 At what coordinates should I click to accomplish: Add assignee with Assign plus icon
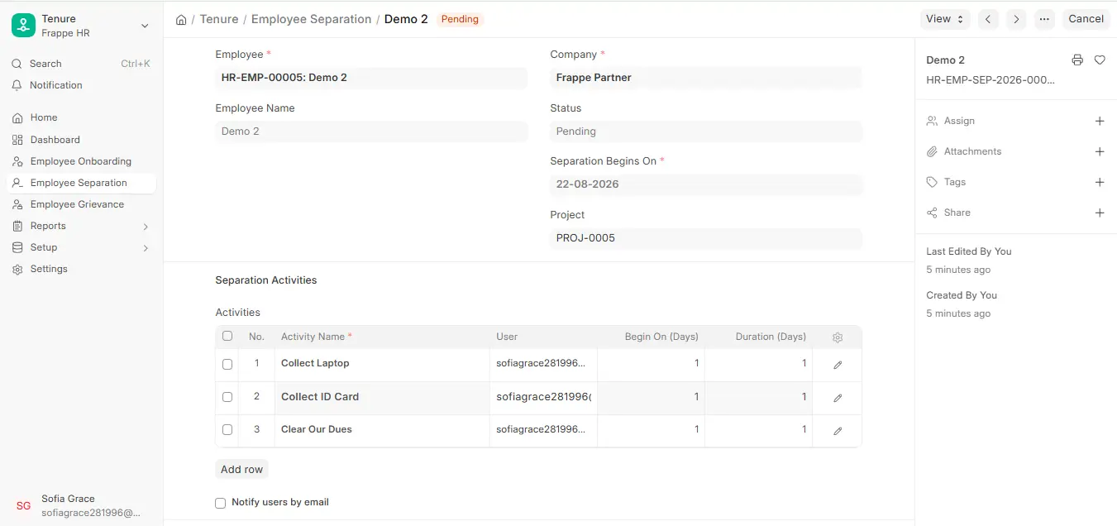point(1100,121)
